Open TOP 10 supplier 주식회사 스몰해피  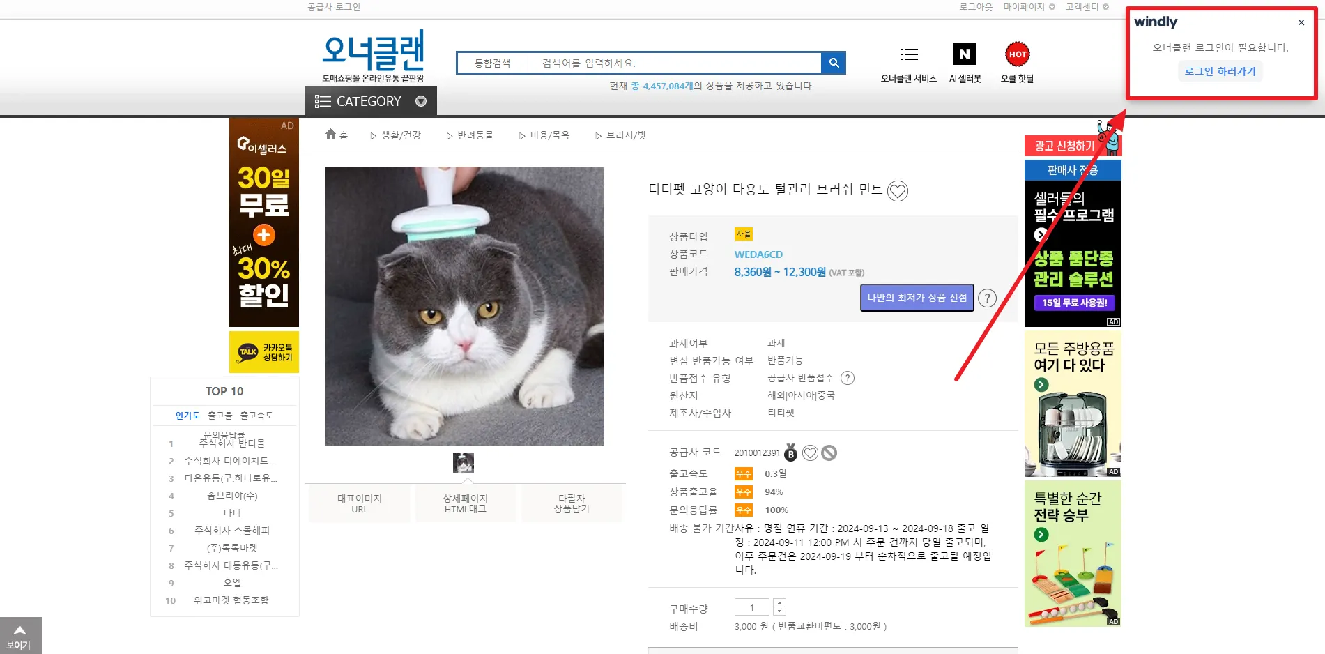point(232,531)
